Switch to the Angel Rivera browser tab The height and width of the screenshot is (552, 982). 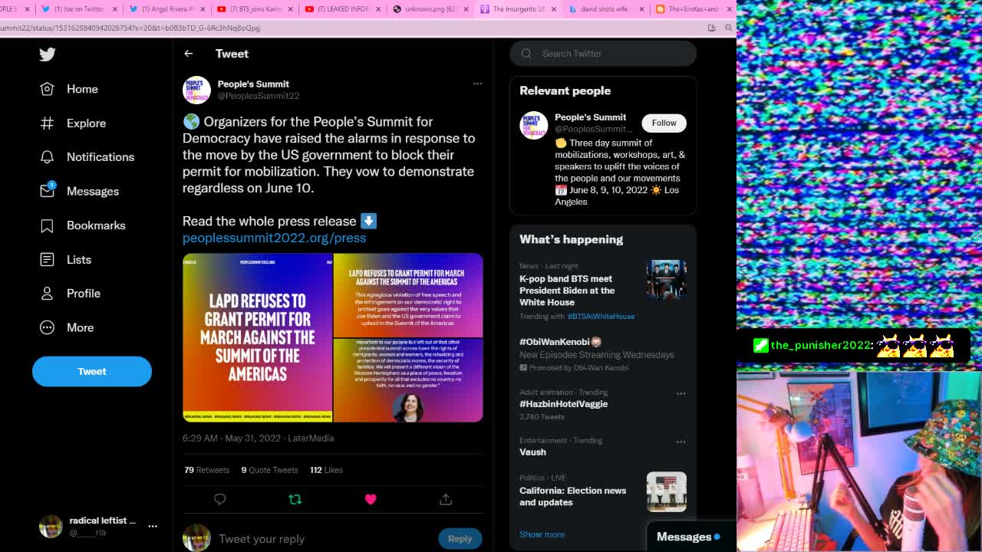point(166,9)
